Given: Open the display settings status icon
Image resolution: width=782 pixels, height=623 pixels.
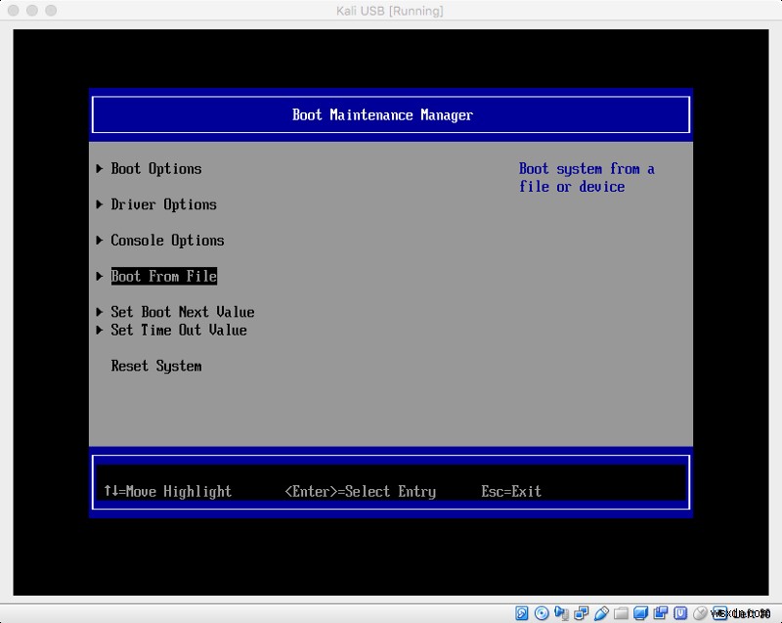Looking at the screenshot, I should 640,613.
